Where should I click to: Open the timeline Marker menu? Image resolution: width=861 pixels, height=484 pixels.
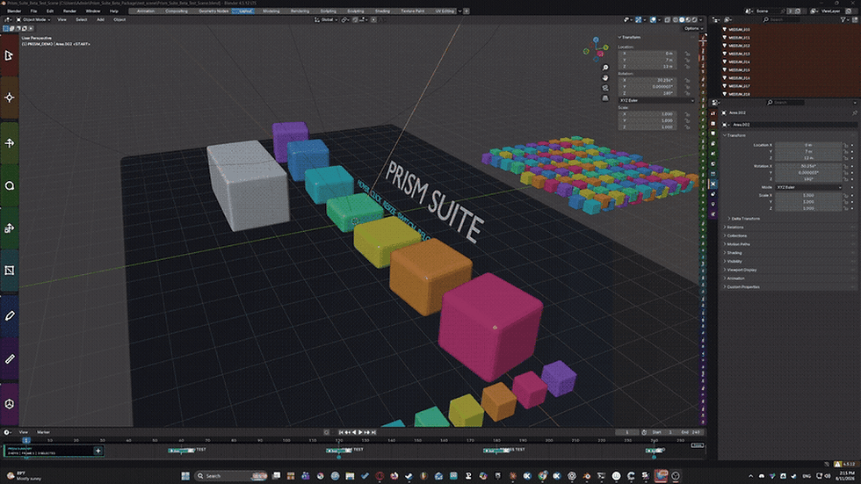click(43, 432)
